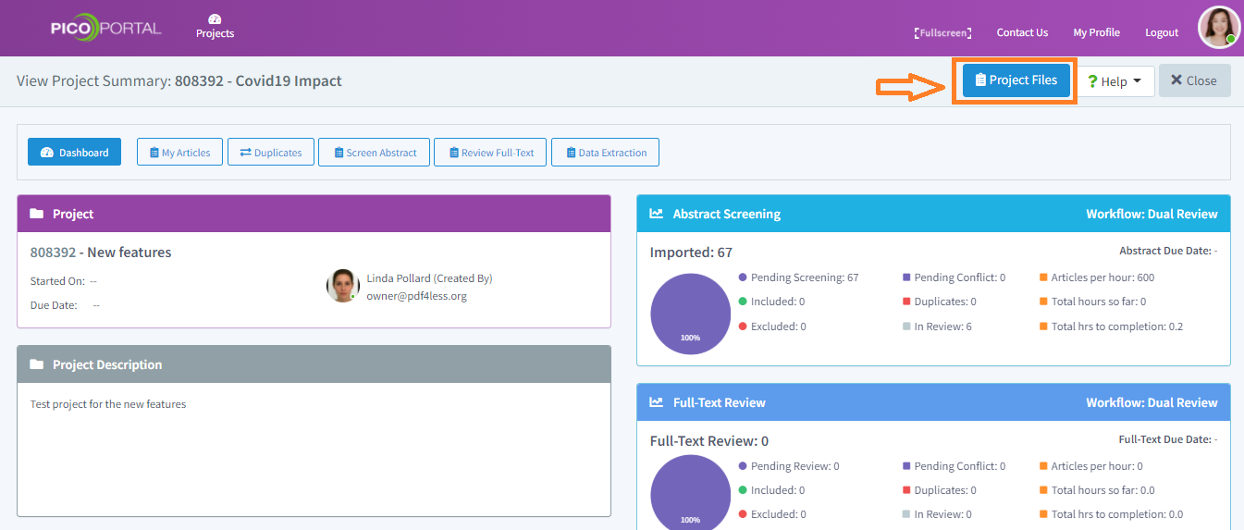Click the Logout link
This screenshot has width=1244, height=530.
[x=1162, y=32]
